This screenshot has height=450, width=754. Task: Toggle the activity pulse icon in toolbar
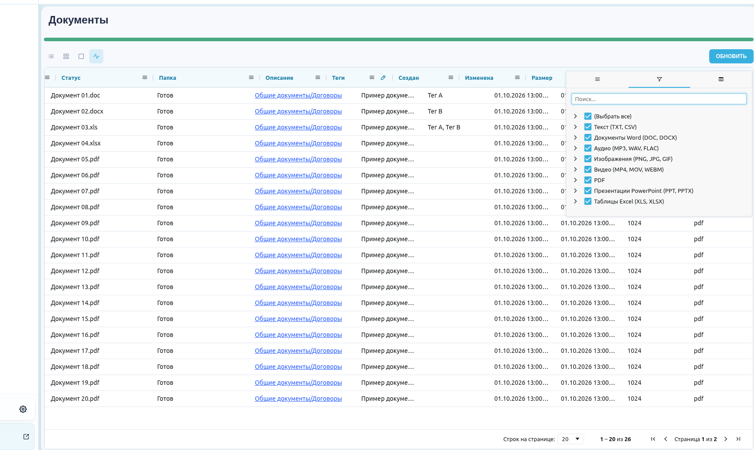[96, 56]
